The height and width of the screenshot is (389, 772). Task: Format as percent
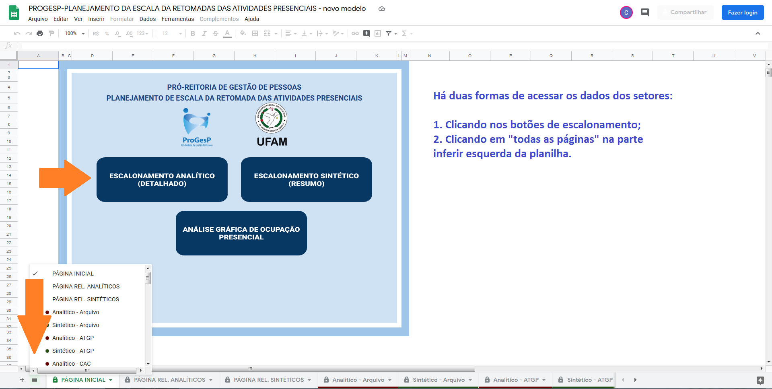click(x=107, y=33)
